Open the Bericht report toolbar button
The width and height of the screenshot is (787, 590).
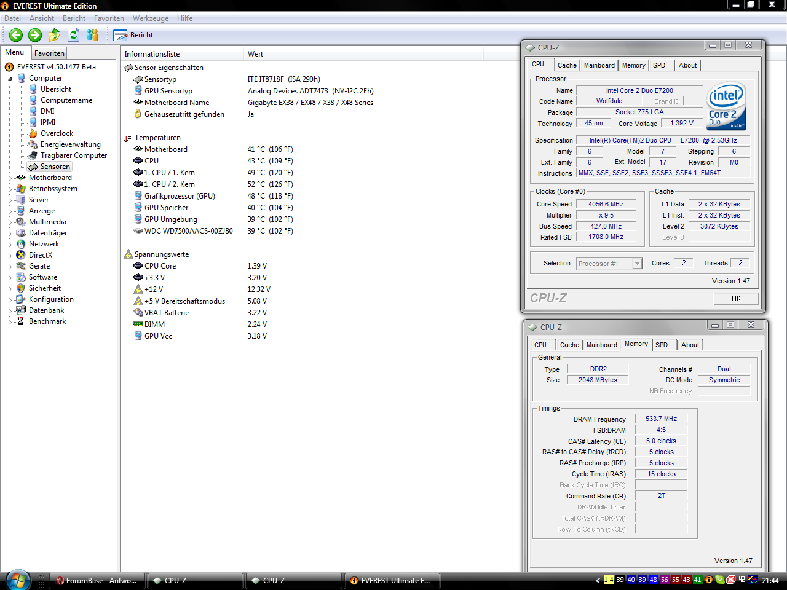(133, 35)
